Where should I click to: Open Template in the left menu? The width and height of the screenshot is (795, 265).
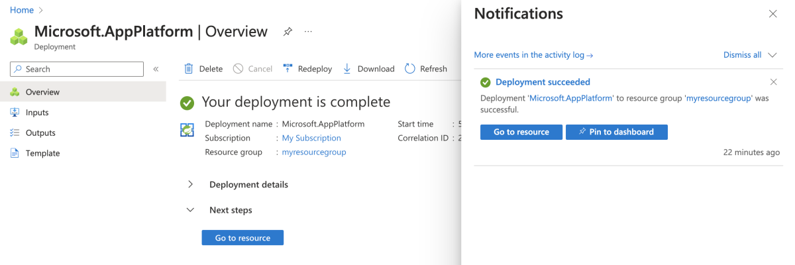[x=42, y=153]
